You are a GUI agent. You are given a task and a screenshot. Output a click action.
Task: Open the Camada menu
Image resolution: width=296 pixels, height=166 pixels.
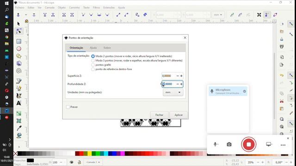pyautogui.click(x=49, y=7)
